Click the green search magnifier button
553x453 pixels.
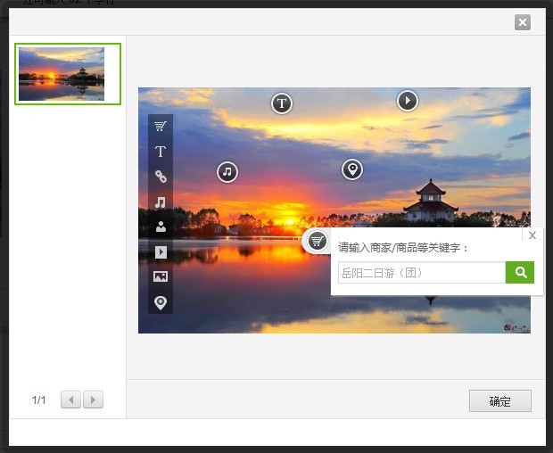click(520, 272)
